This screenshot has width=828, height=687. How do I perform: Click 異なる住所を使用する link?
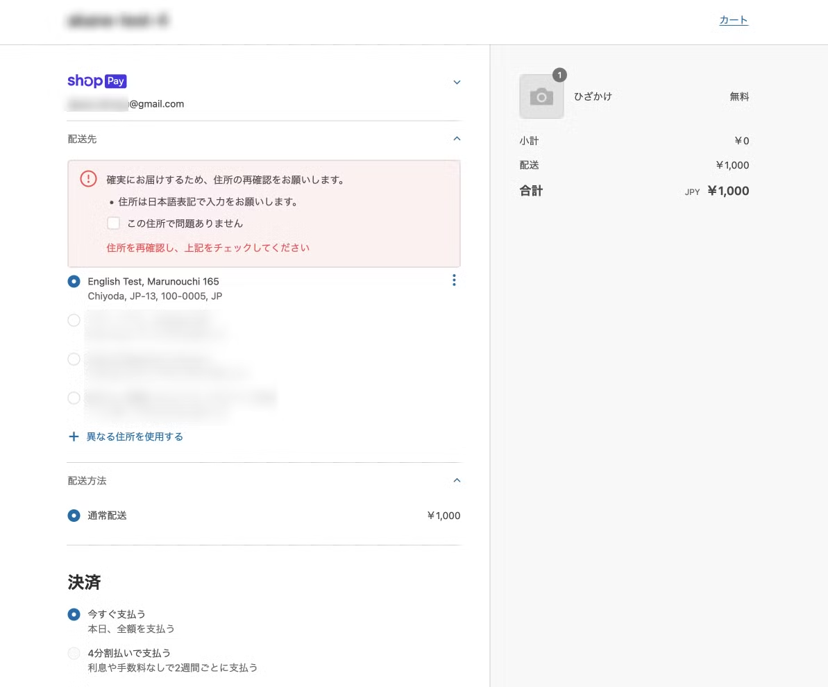135,436
